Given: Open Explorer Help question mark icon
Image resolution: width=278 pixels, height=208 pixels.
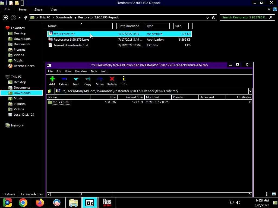Looking at the screenshot, I should (275, 9).
